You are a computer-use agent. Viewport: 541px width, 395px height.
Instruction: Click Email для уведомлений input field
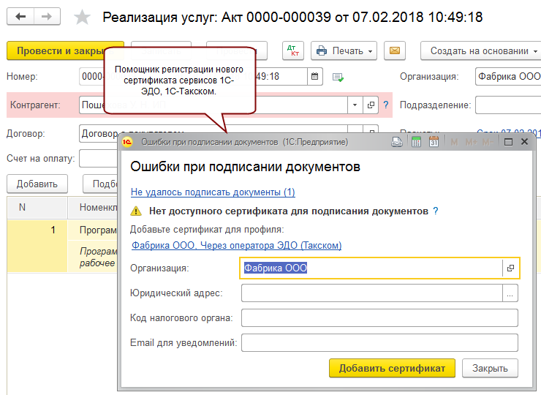tap(379, 343)
